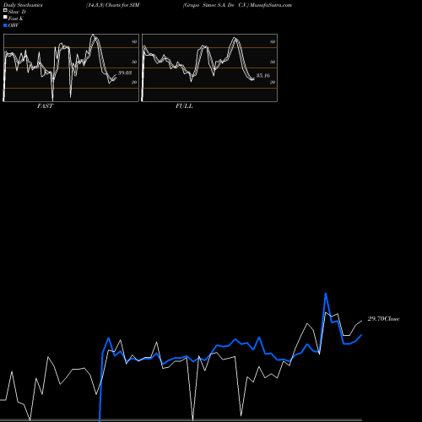422x422 pixels.
Task: Click the 50 level label in FULL chart
Action: pyautogui.click(x=273, y=62)
